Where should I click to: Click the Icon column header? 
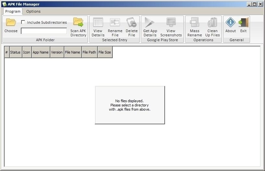pyautogui.click(x=27, y=52)
